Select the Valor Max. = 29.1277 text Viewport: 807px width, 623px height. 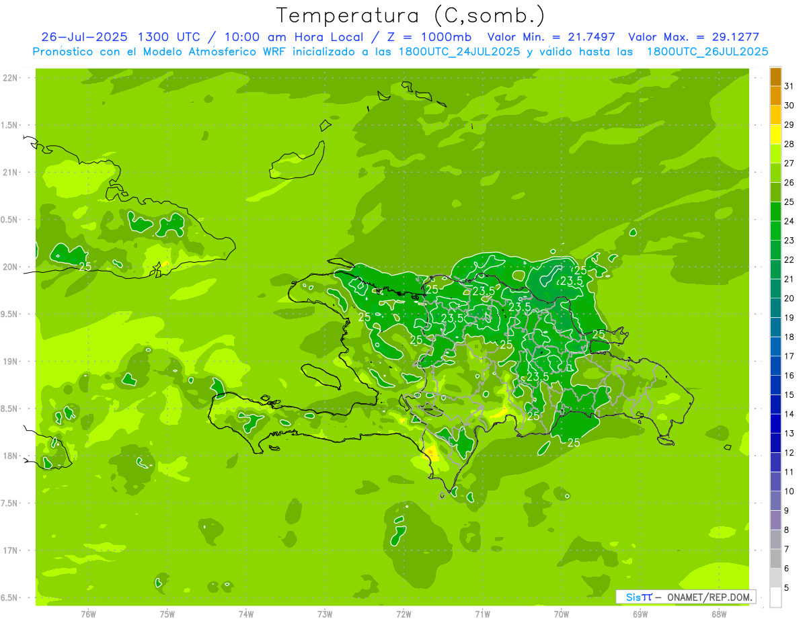(x=693, y=37)
